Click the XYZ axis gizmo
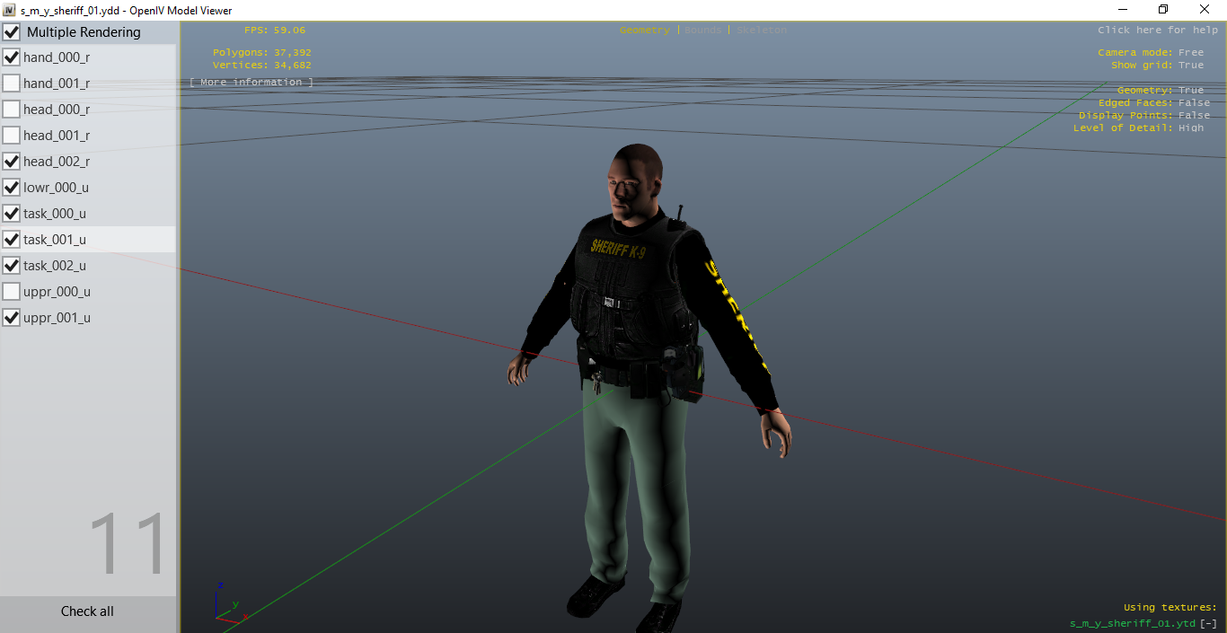 (x=227, y=604)
